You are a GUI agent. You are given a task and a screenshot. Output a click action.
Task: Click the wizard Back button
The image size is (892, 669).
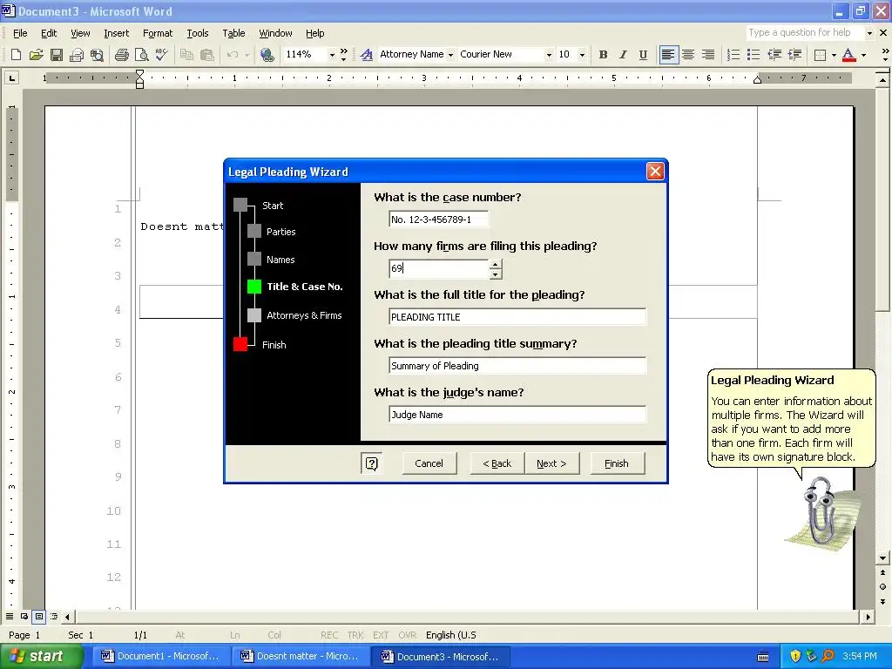coord(497,463)
